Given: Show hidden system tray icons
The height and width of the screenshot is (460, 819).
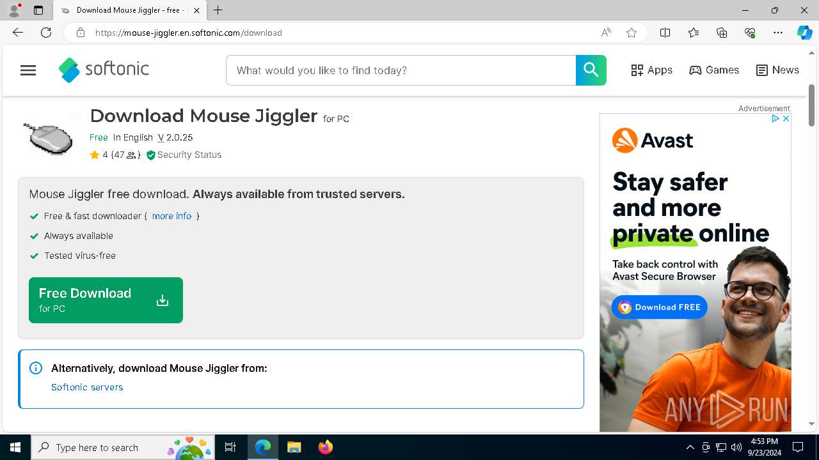Looking at the screenshot, I should pyautogui.click(x=690, y=447).
